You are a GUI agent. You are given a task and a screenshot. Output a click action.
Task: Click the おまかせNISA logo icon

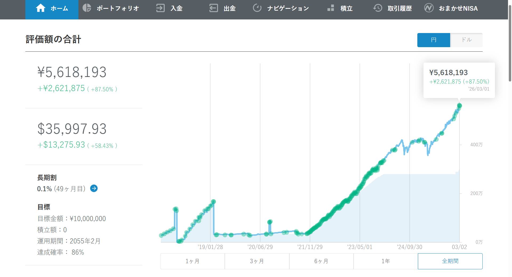pyautogui.click(x=429, y=8)
